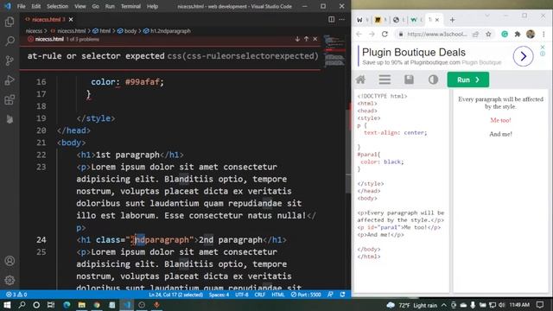Open the W3Schools hamburger menu
The image size is (553, 311).
pyautogui.click(x=385, y=79)
